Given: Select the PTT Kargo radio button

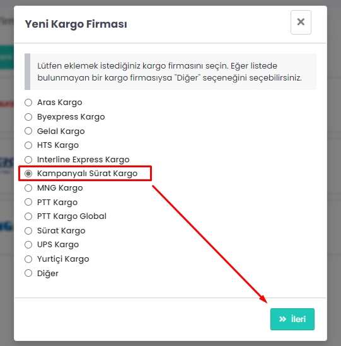Looking at the screenshot, I should [x=28, y=202].
